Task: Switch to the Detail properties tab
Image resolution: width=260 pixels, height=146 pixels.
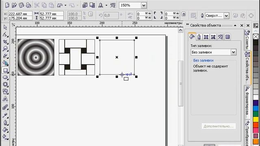Action: [213, 37]
